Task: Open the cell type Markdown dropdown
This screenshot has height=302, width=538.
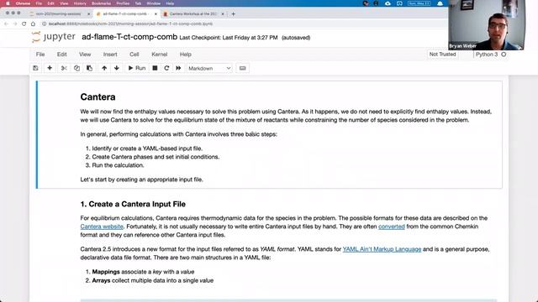Action: [x=209, y=68]
